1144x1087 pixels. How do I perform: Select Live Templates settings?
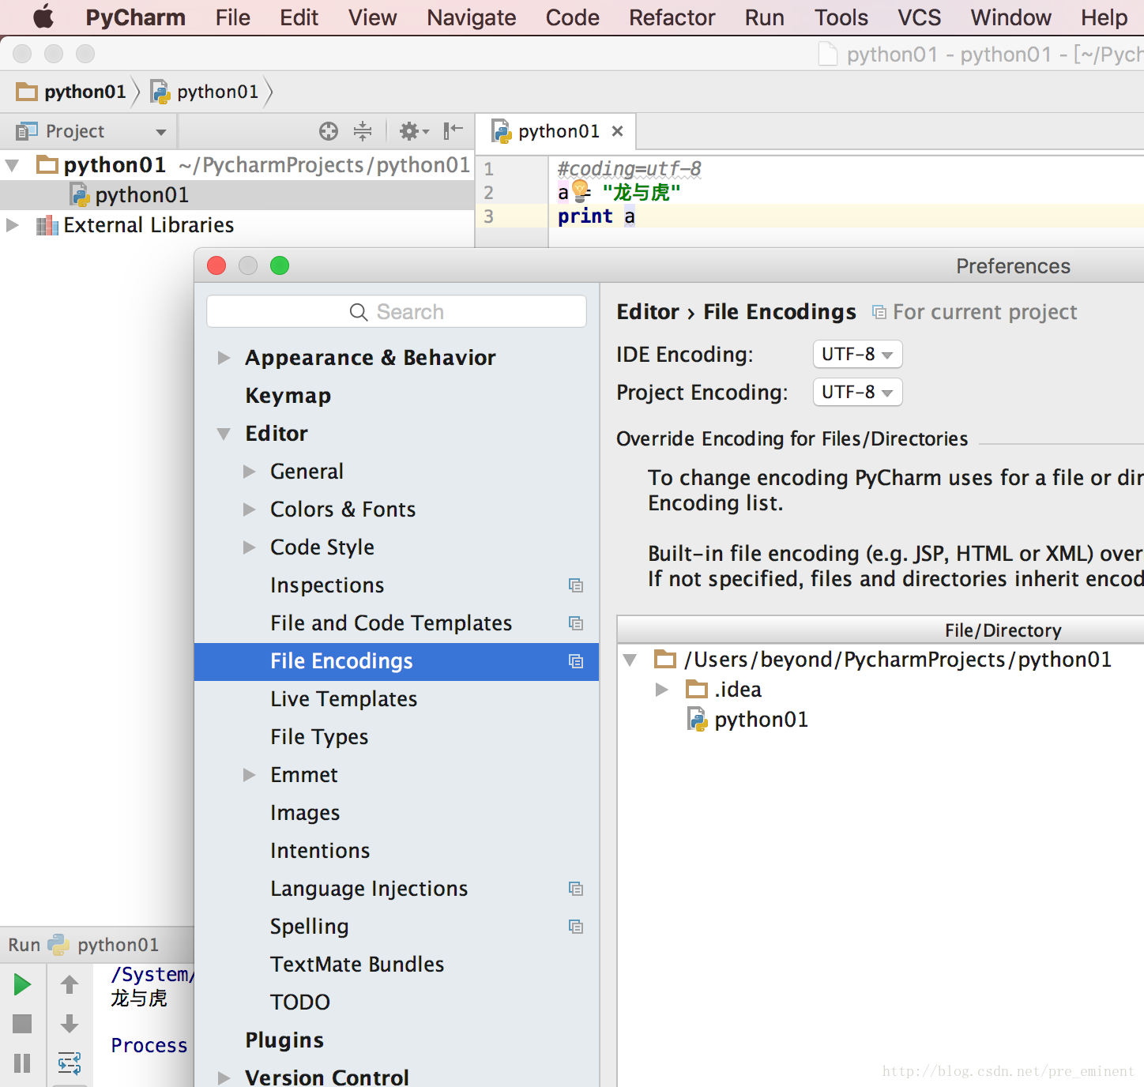(344, 699)
